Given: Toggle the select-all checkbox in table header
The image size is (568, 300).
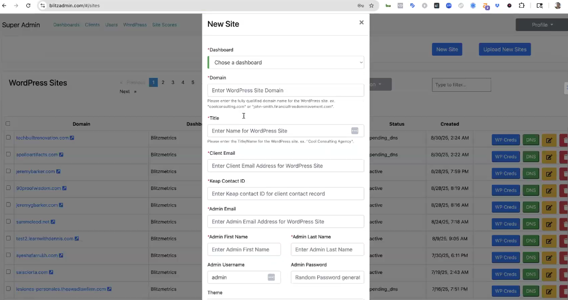Looking at the screenshot, I should pos(8,124).
